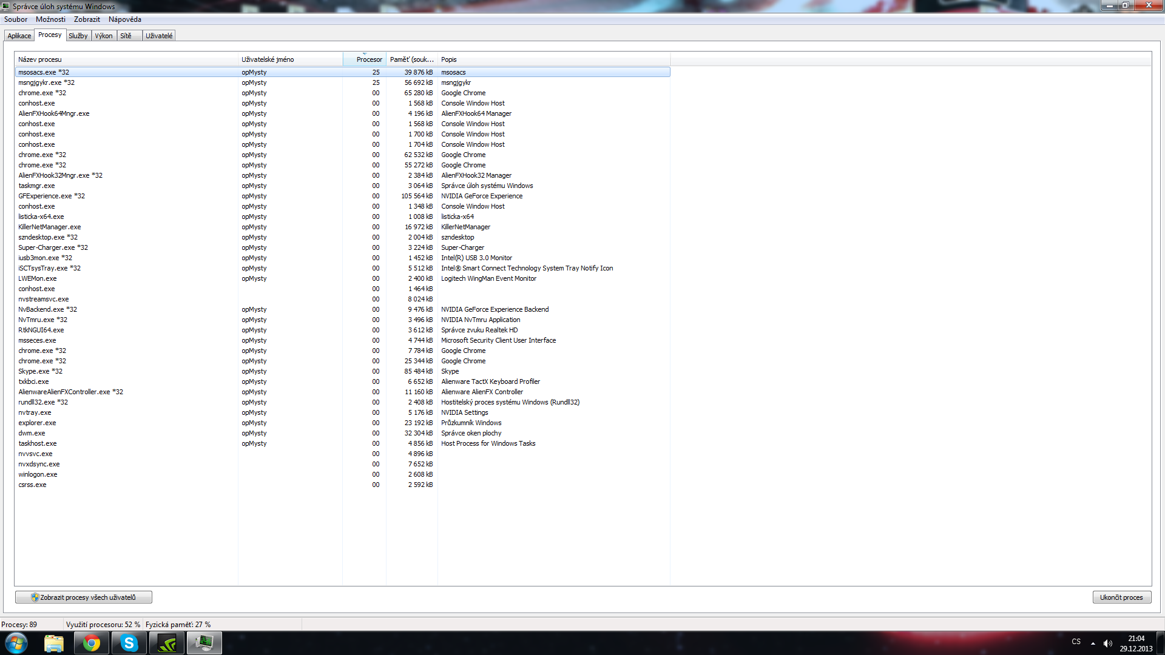Open the Možnosti menu
1165x655 pixels.
click(50, 19)
